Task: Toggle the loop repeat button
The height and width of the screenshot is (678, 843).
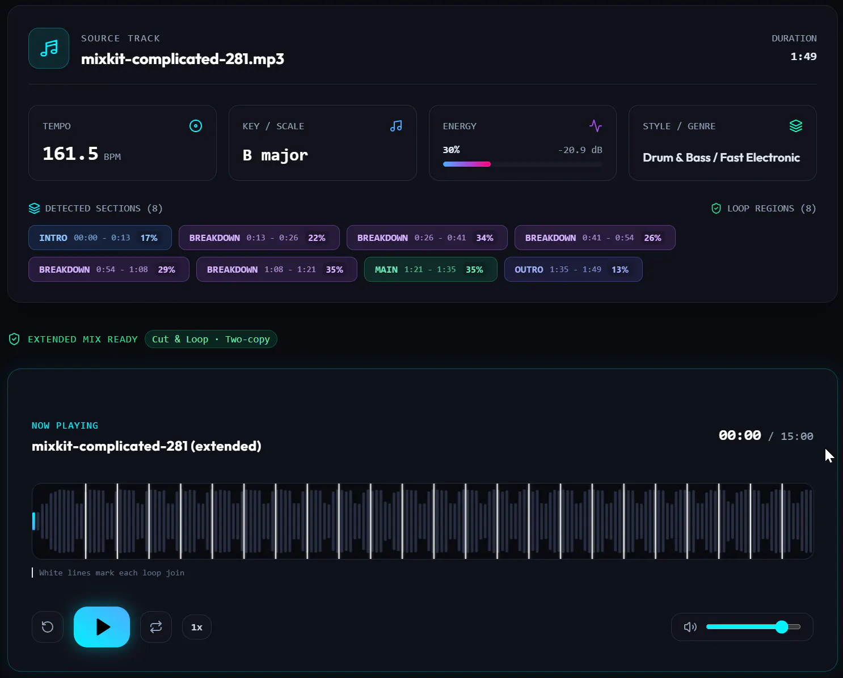Action: [x=156, y=627]
